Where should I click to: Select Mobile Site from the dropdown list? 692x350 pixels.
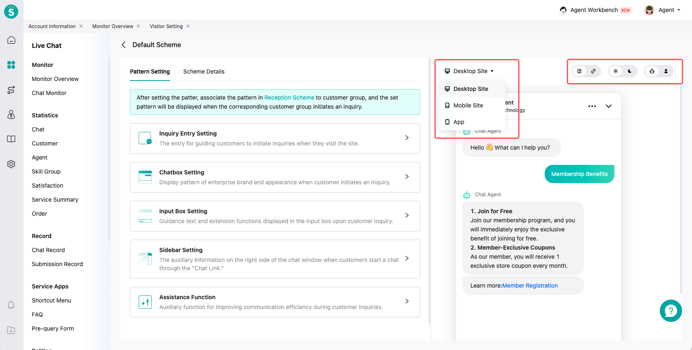tap(468, 105)
